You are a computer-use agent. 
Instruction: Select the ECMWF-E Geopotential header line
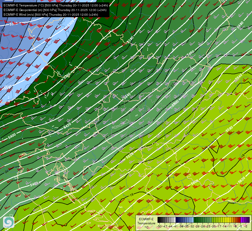tap(55, 10)
